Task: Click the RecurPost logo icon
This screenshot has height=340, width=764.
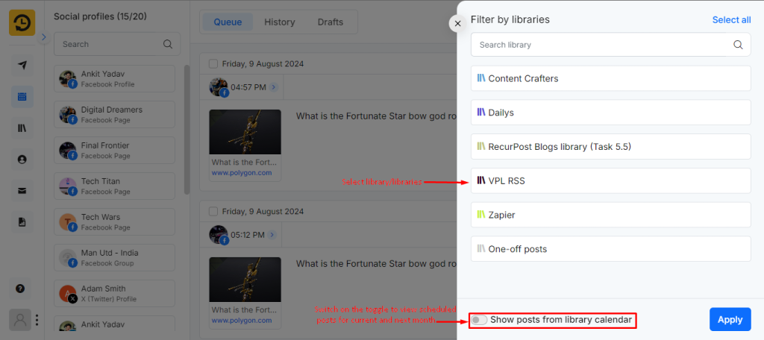Action: coord(22,23)
